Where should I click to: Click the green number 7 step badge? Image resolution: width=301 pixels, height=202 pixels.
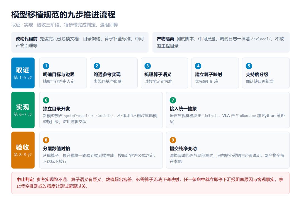point(173,100)
